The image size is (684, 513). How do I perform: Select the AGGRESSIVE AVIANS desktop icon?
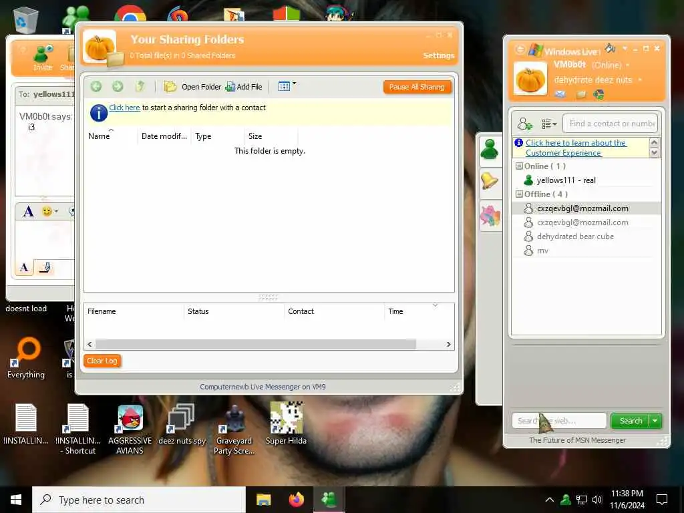tap(130, 430)
